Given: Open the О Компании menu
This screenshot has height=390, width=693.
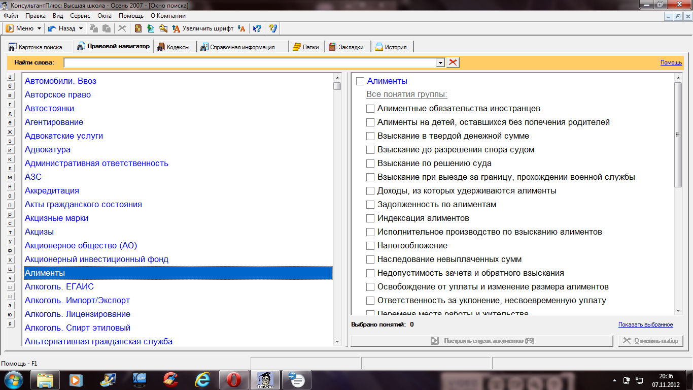Looking at the screenshot, I should click(168, 16).
